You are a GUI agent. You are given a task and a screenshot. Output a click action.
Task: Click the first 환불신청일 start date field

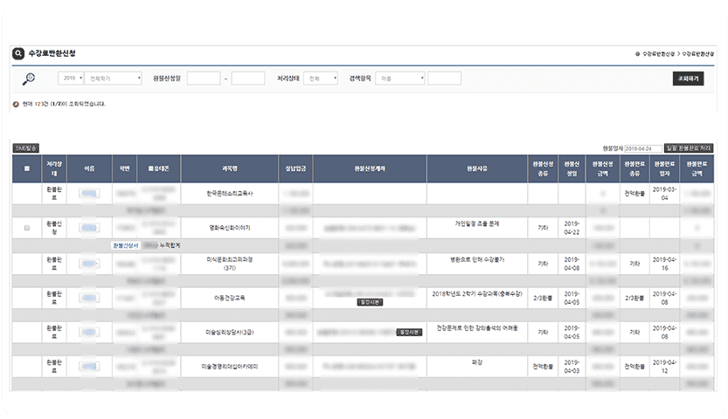tap(204, 79)
